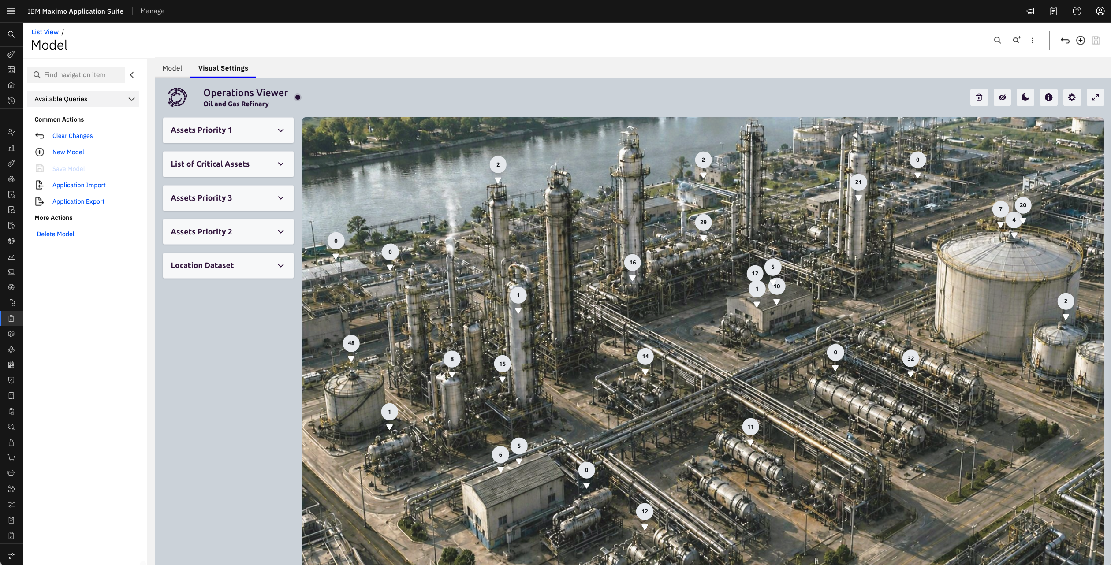The image size is (1111, 565).
Task: Click the map marker labeled 21
Action: pos(858,182)
